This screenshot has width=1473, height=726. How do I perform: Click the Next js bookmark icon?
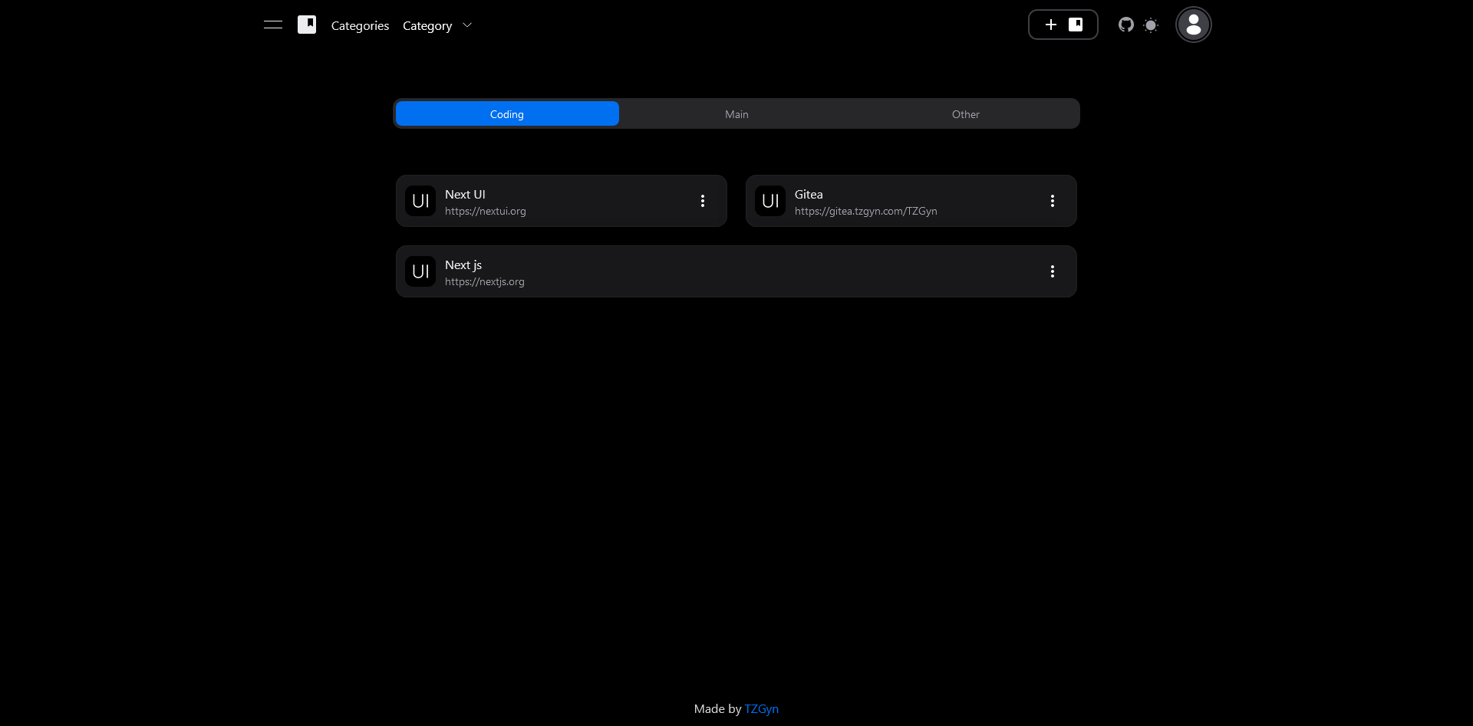pyautogui.click(x=420, y=271)
